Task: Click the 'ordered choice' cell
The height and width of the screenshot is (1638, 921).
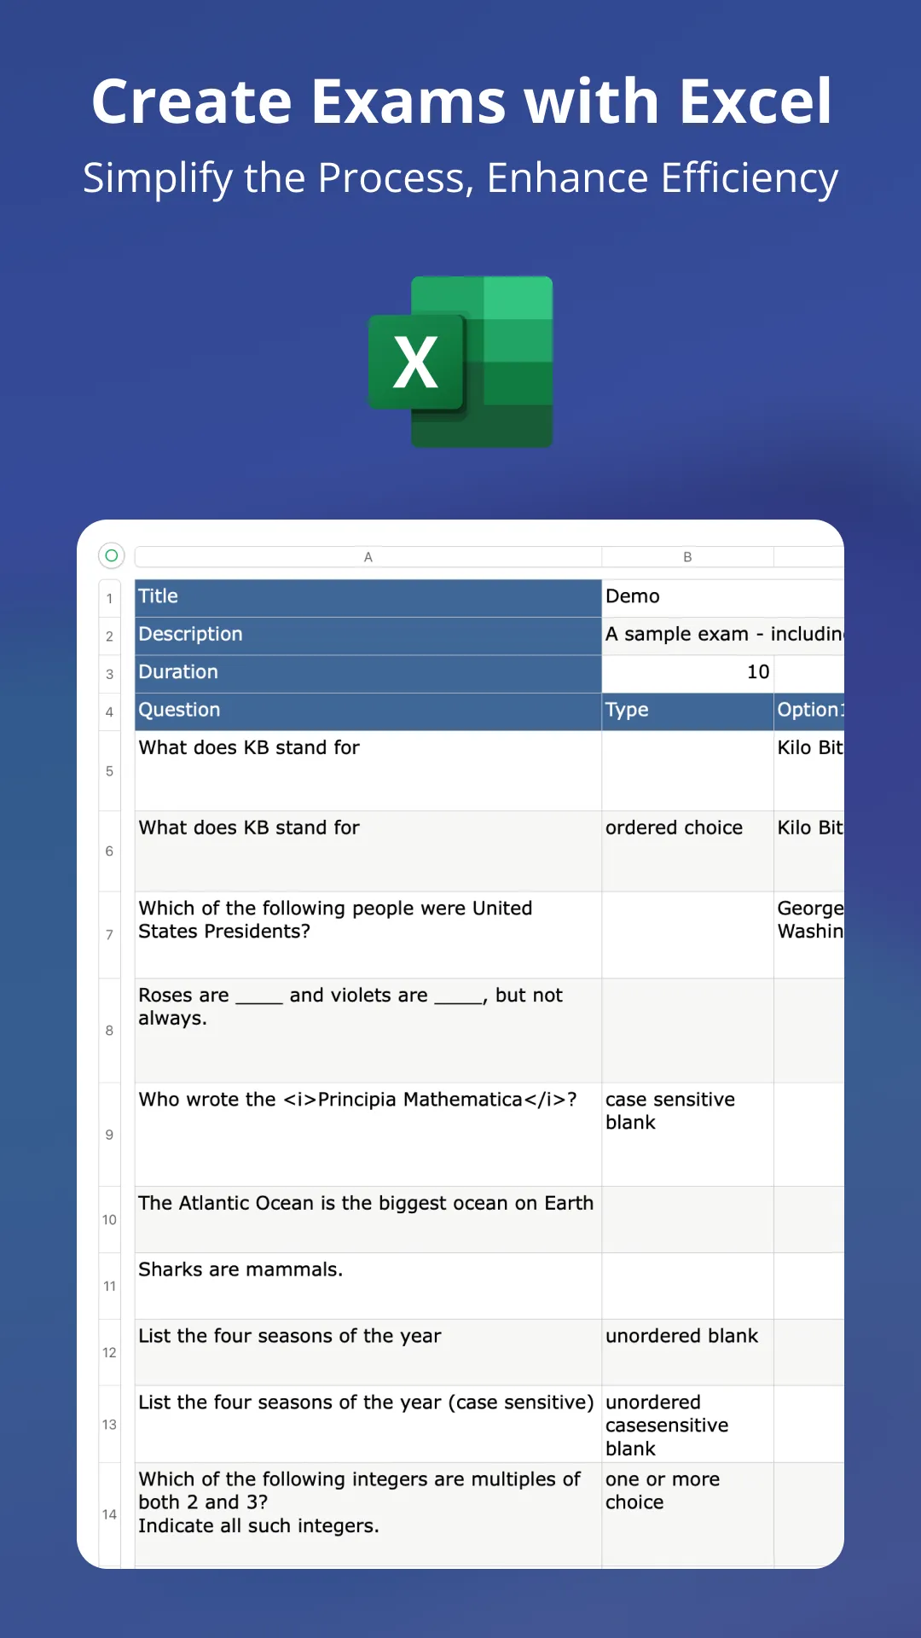Action: tap(687, 851)
